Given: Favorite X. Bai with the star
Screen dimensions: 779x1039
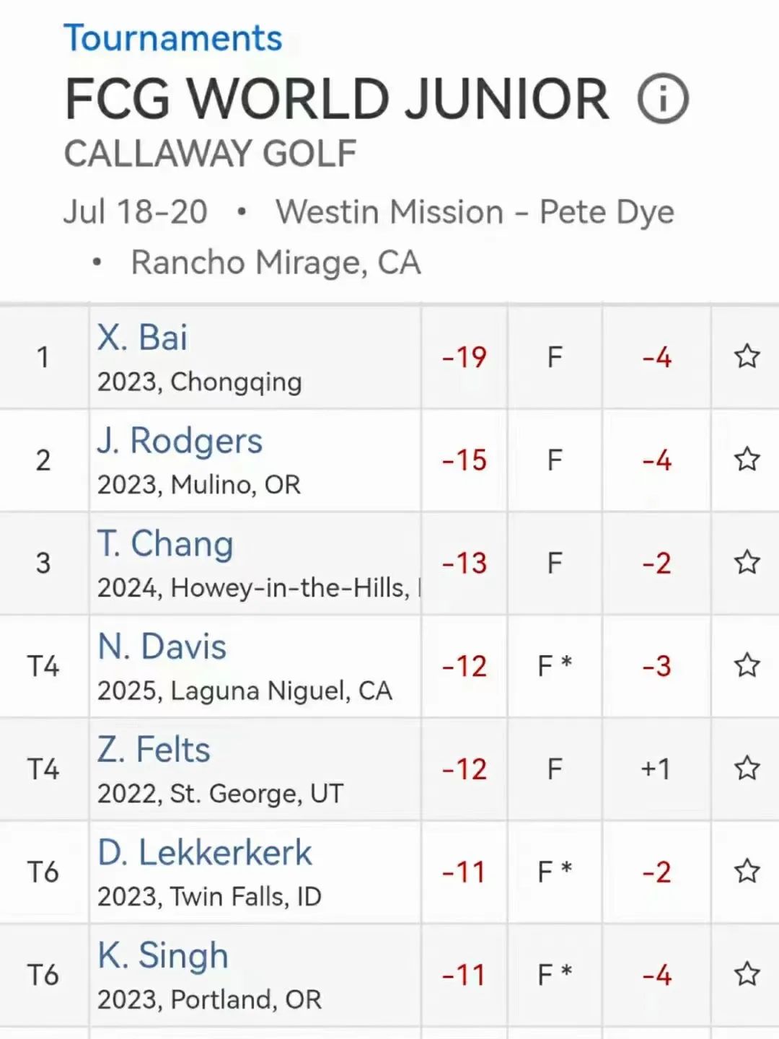Looking at the screenshot, I should (747, 356).
